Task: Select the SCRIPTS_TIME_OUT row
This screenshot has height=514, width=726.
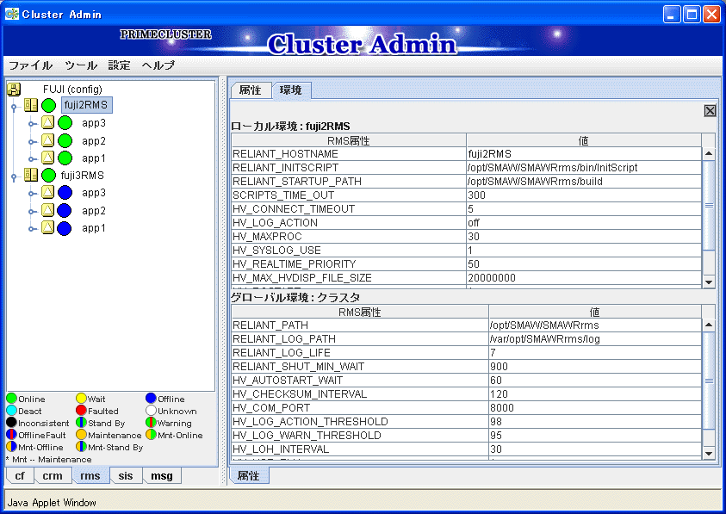Action: click(467, 195)
